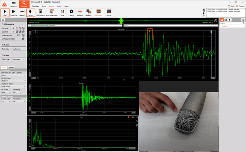Screen dimensions: 246x152
Task: Open the Measure mode
Action: [13, 4]
